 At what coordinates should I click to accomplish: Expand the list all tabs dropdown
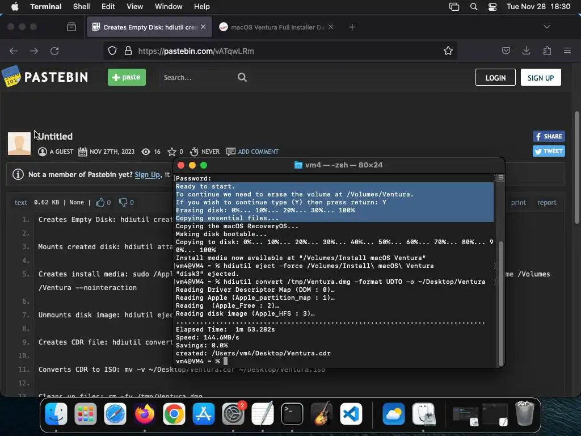pyautogui.click(x=547, y=27)
